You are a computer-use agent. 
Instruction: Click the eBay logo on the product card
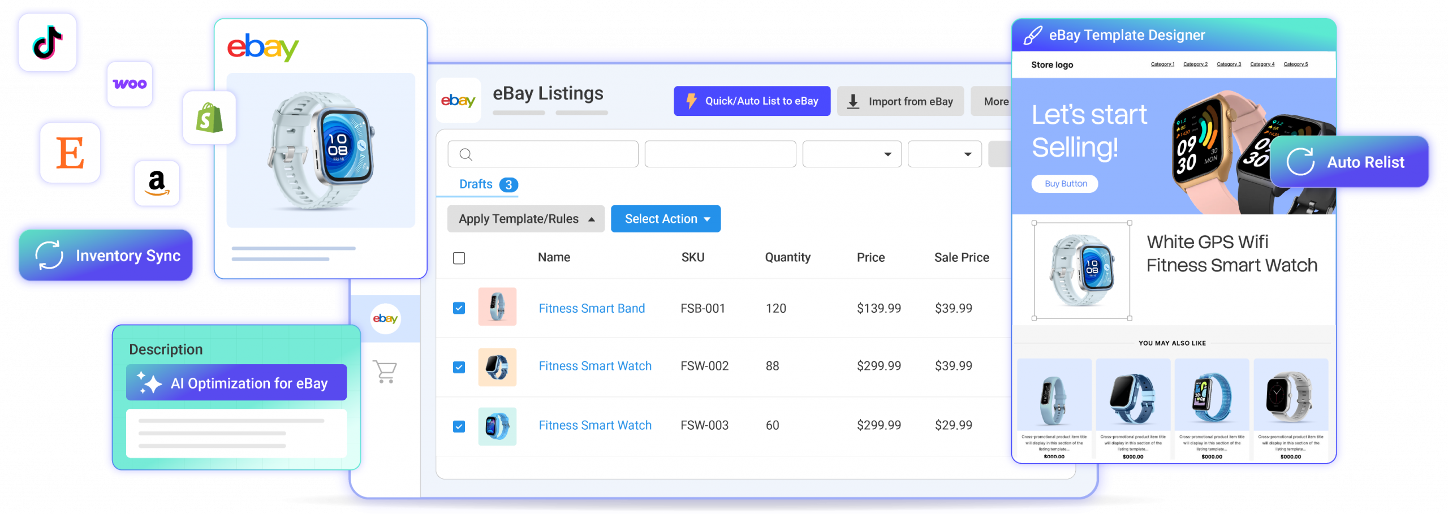pos(263,47)
